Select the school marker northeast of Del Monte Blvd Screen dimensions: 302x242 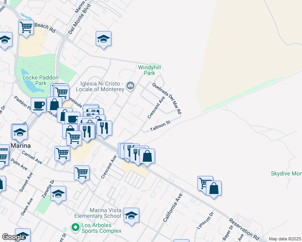pyautogui.click(x=104, y=39)
